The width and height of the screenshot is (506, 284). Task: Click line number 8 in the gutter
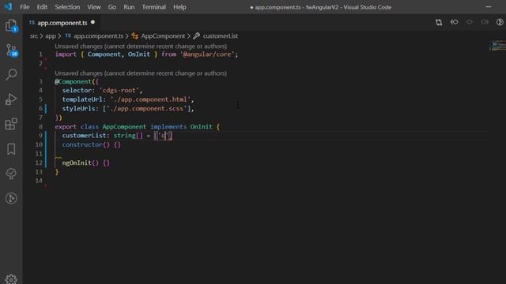click(x=40, y=126)
